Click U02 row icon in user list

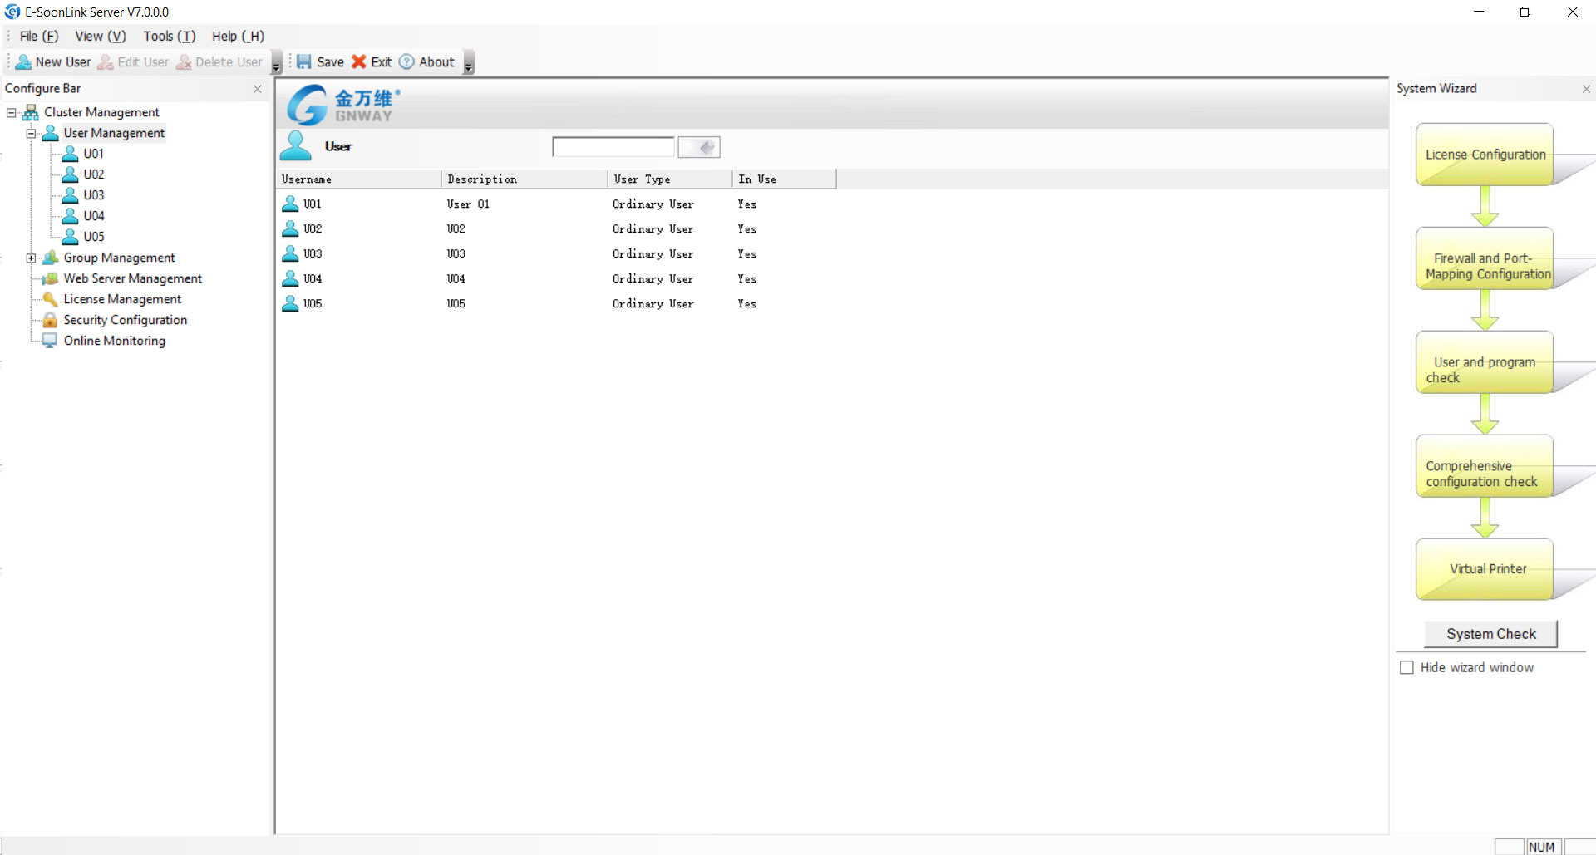(x=290, y=228)
